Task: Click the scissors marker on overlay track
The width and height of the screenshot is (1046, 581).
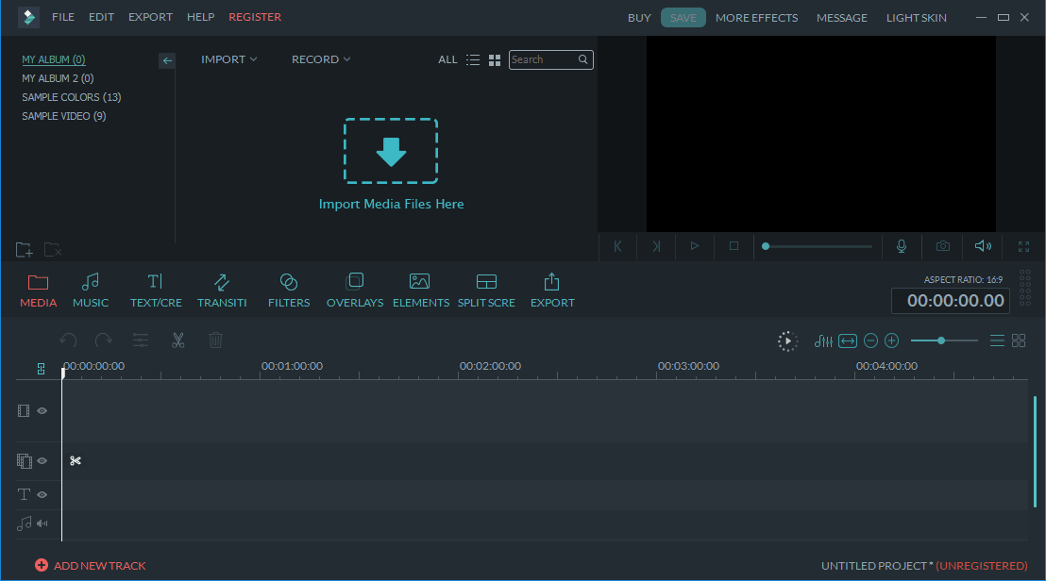Action: [76, 461]
